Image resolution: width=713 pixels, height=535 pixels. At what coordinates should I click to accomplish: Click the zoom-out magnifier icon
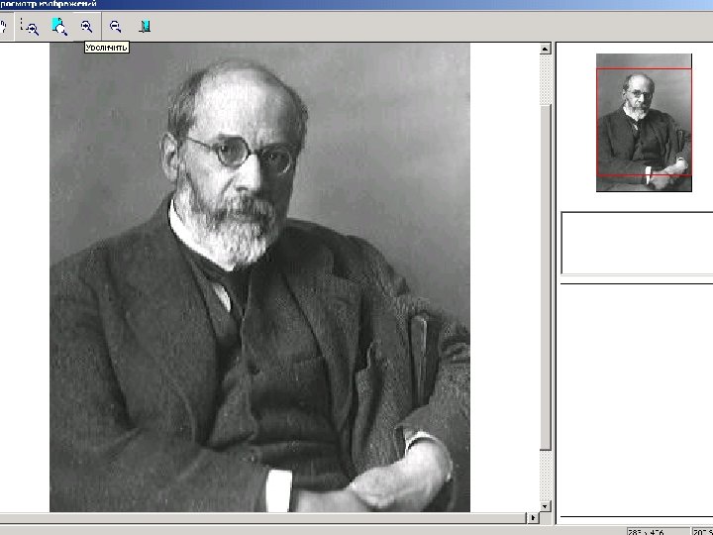point(116,27)
